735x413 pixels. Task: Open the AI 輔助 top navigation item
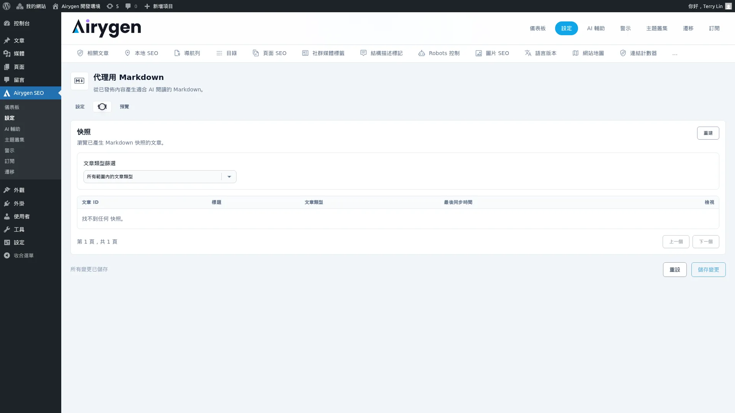tap(596, 28)
